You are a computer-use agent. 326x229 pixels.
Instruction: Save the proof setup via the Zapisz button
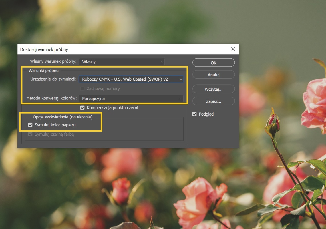coord(214,101)
